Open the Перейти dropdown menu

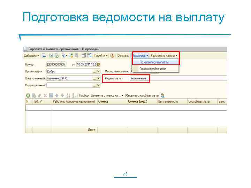pyautogui.click(x=101, y=55)
